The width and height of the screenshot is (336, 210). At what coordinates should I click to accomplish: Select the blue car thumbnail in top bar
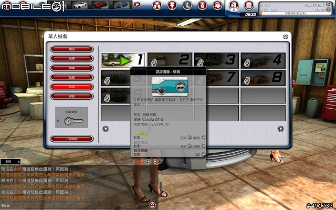121,5
